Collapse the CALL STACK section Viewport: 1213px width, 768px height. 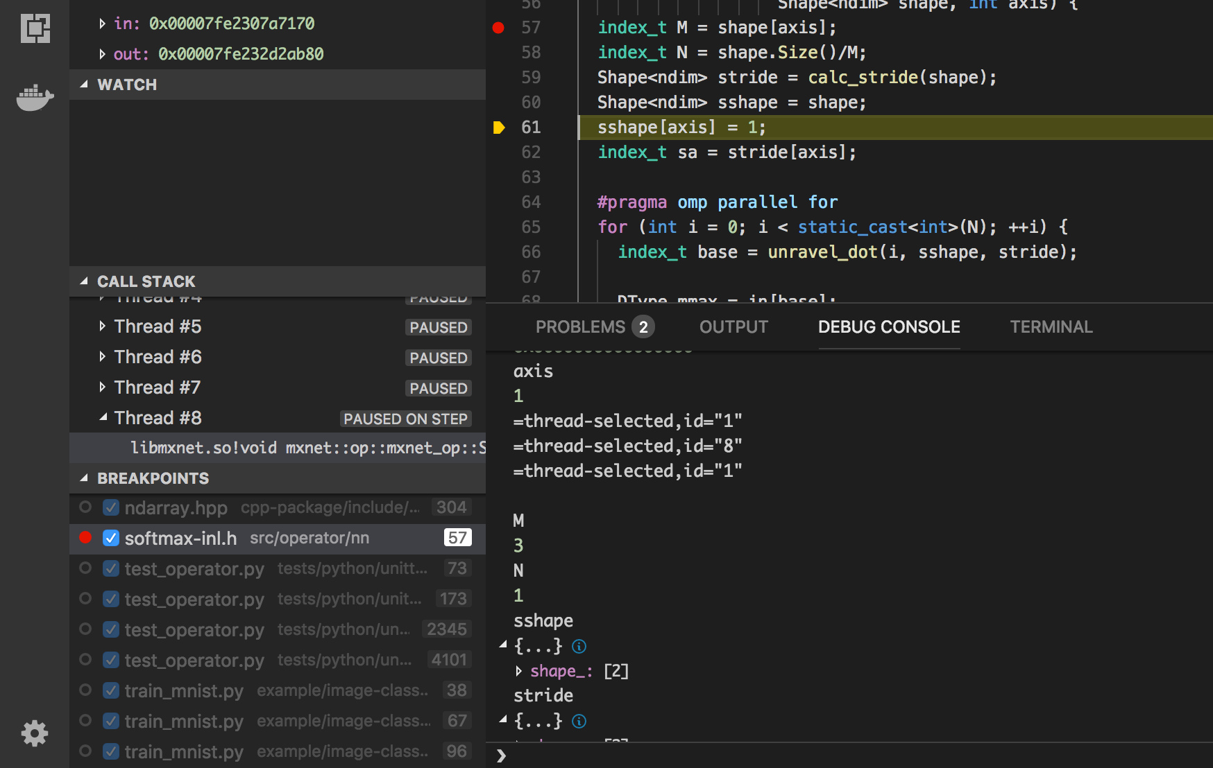(x=84, y=281)
